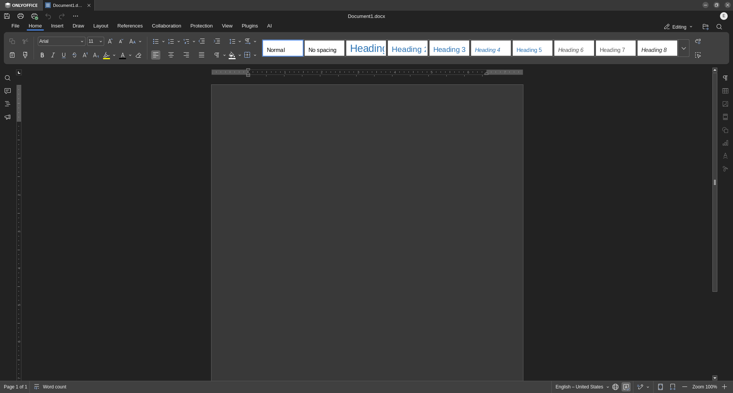733x393 pixels.
Task: Toggle spell checking in status bar
Action: (626, 387)
